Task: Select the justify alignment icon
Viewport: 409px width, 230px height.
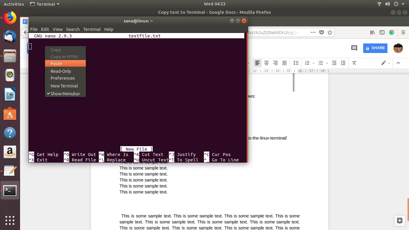Action: pyautogui.click(x=284, y=63)
